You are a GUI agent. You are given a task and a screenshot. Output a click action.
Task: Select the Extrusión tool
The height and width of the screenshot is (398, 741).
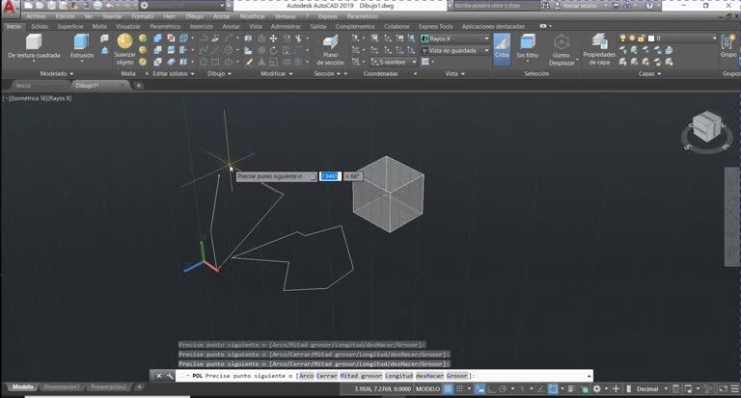coord(82,46)
